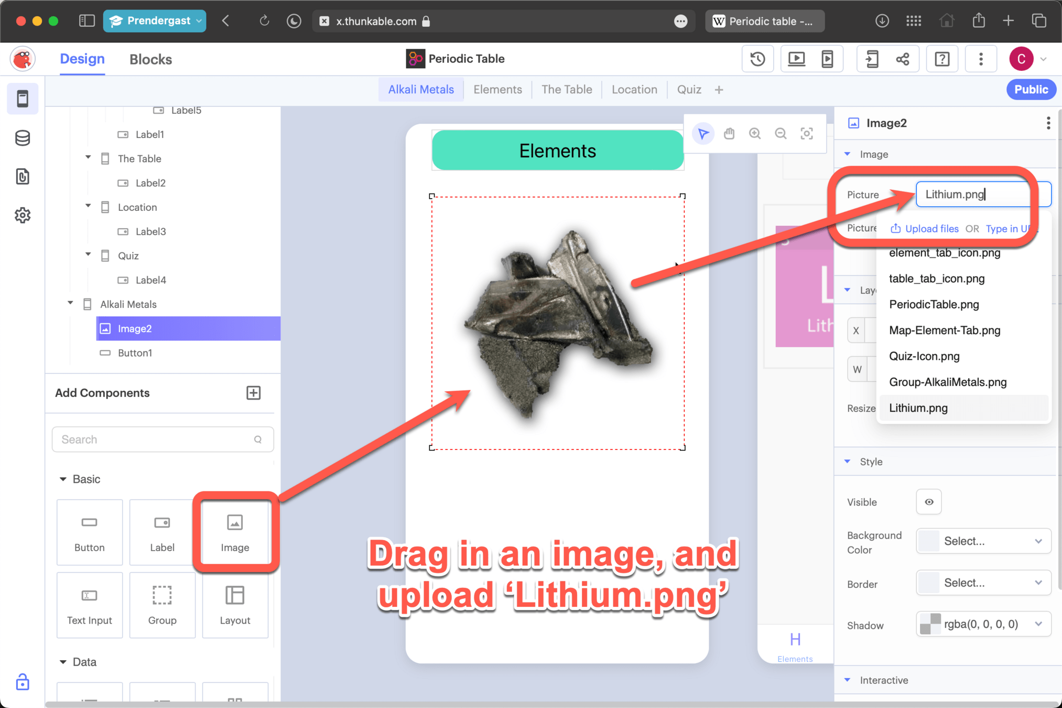Screen dimensions: 1062x708
Task: Toggle the Visible eye button
Action: [928, 502]
